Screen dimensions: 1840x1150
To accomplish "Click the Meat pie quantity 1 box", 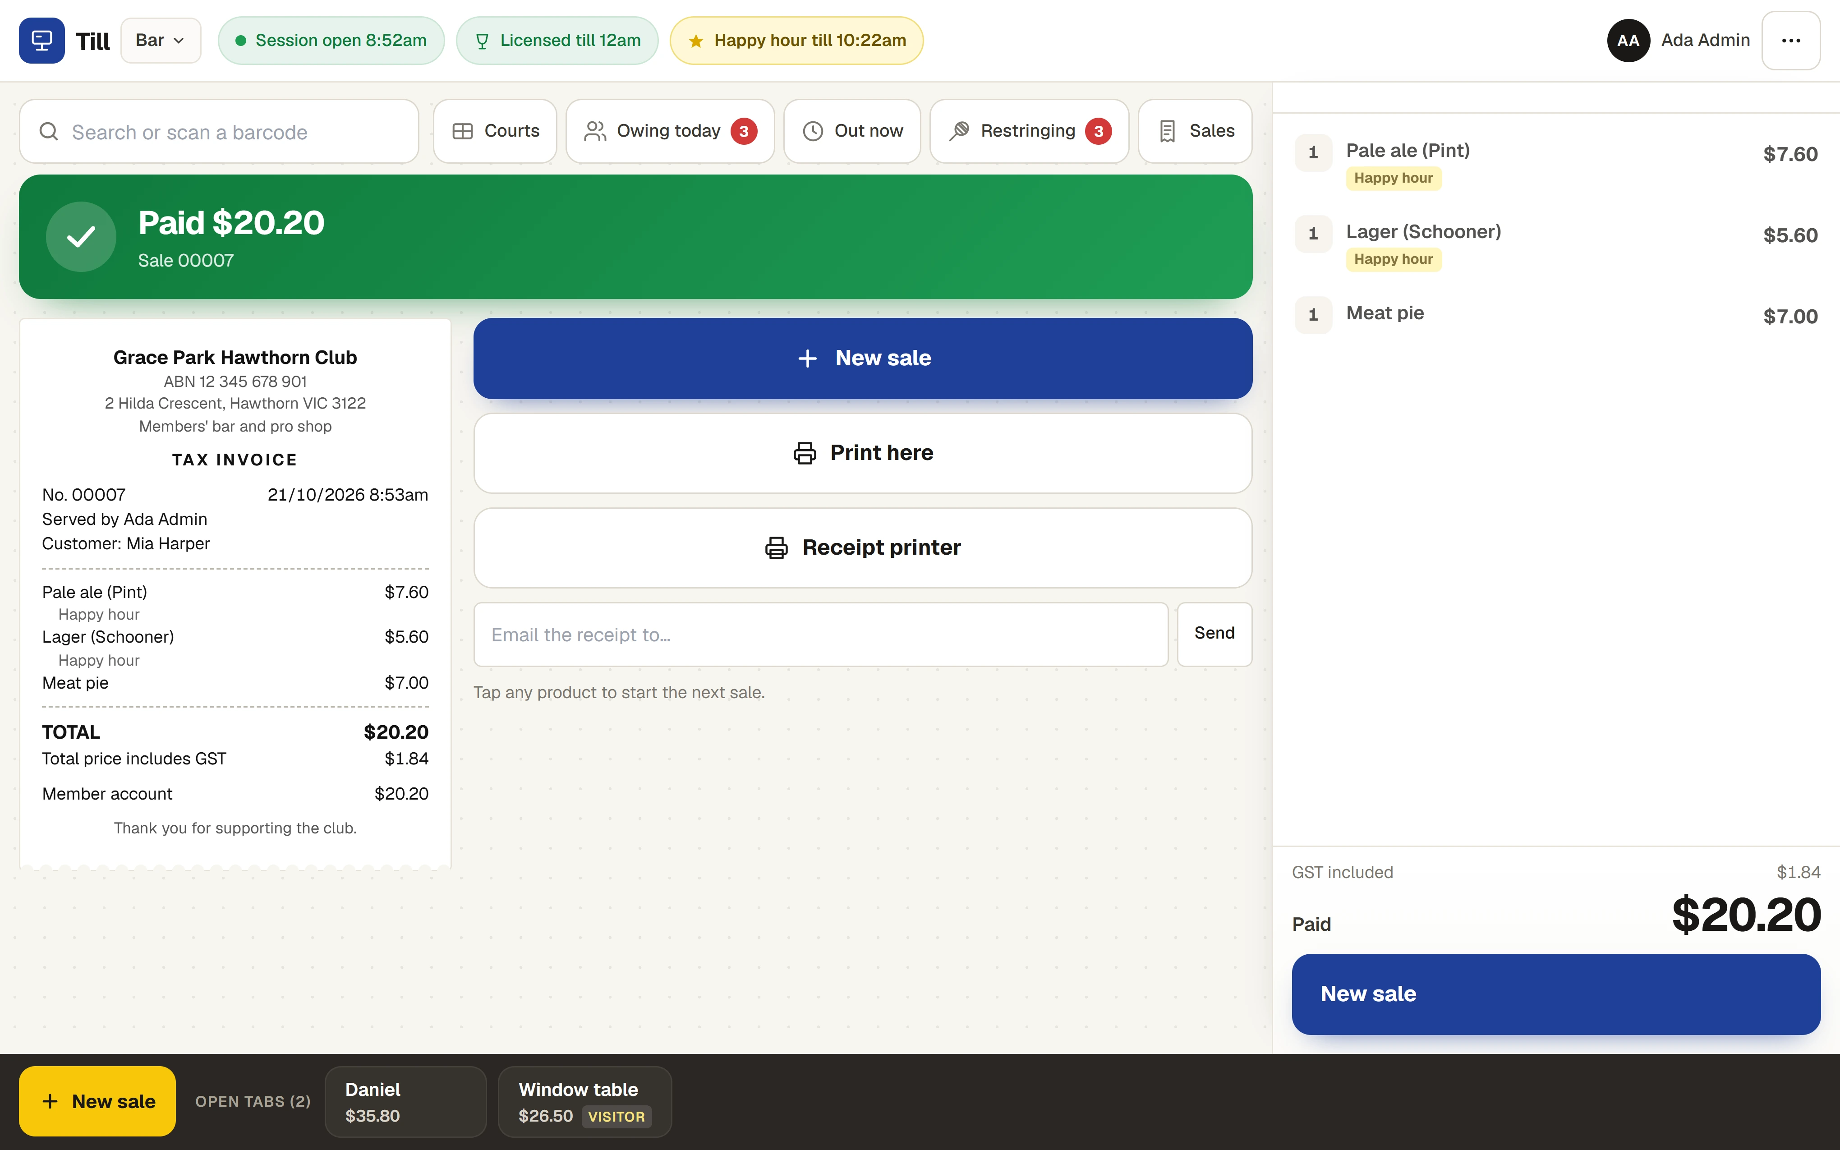I will click(x=1313, y=315).
